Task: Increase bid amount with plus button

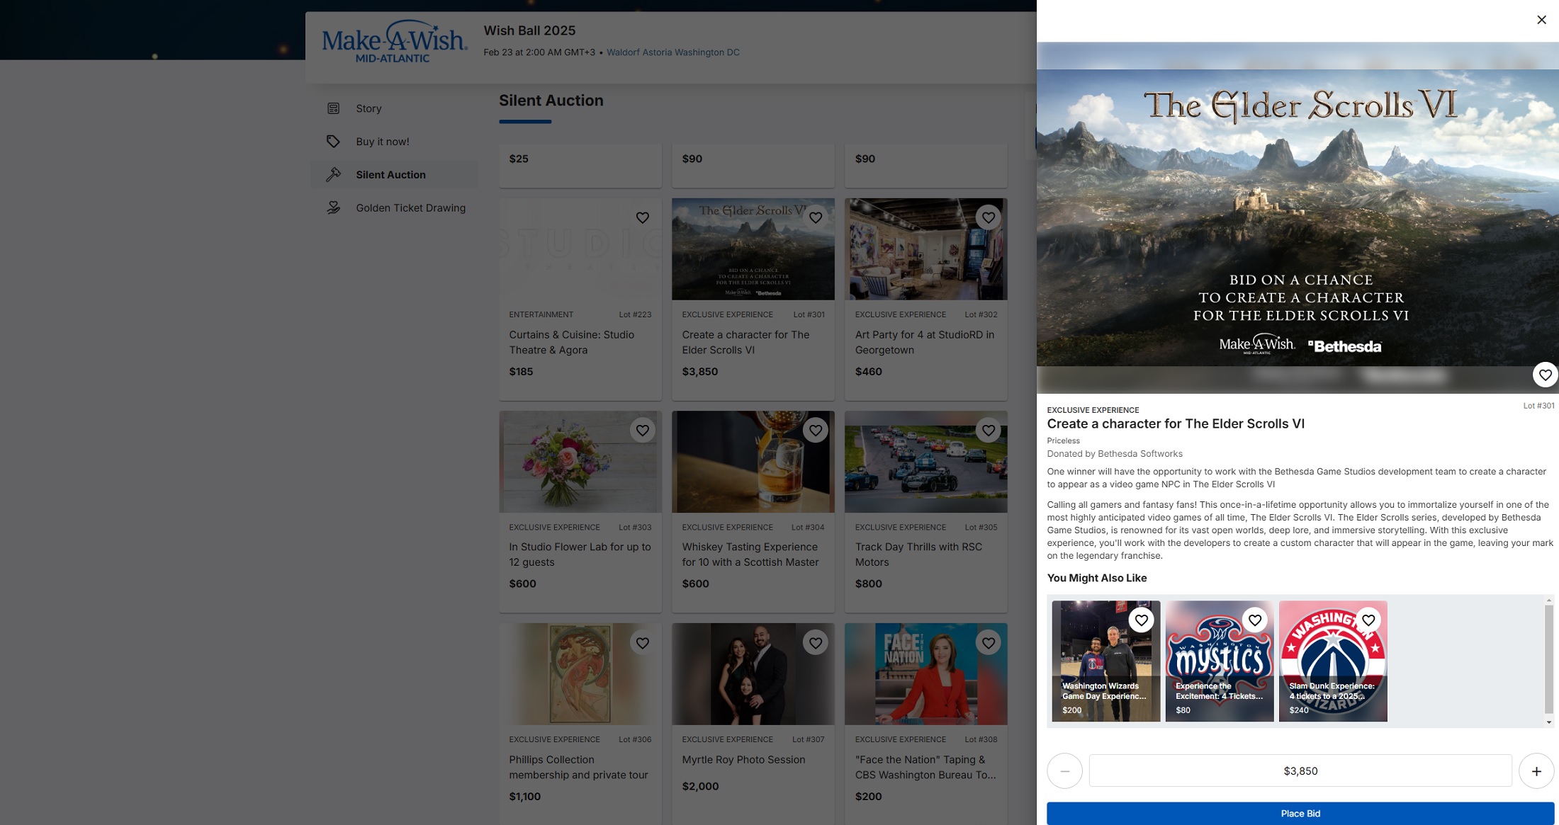Action: tap(1536, 771)
